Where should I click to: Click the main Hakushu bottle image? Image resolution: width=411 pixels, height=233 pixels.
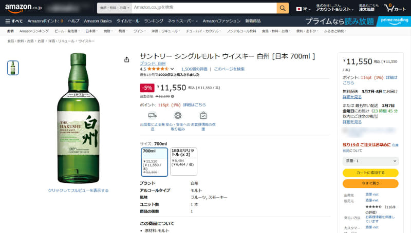78,118
